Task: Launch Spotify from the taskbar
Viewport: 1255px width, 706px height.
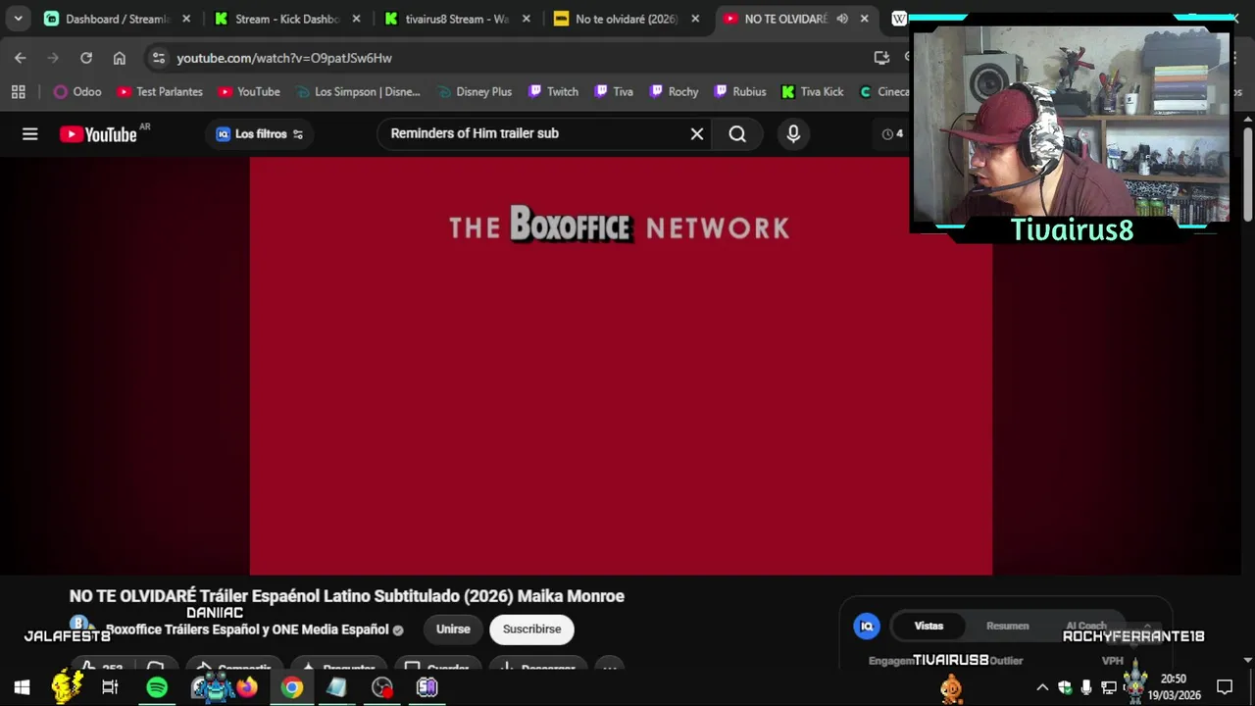Action: pos(157,687)
